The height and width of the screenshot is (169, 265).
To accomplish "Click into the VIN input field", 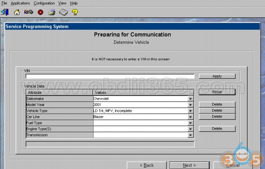I will pyautogui.click(x=110, y=76).
